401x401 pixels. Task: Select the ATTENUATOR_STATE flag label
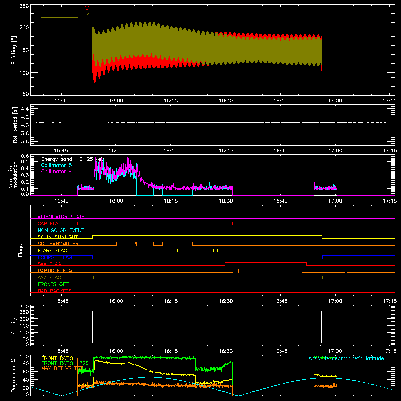click(61, 217)
